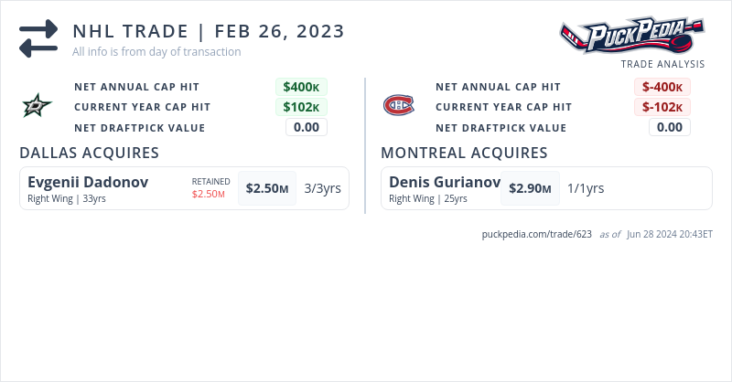Image resolution: width=732 pixels, height=382 pixels.
Task: Click the trade swap arrows icon
Action: pyautogui.click(x=38, y=39)
